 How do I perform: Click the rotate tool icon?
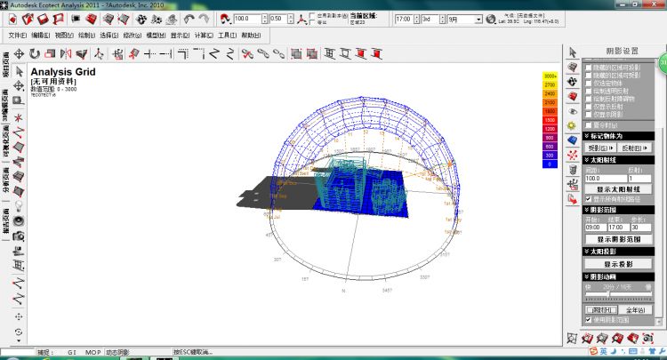[x=35, y=54]
